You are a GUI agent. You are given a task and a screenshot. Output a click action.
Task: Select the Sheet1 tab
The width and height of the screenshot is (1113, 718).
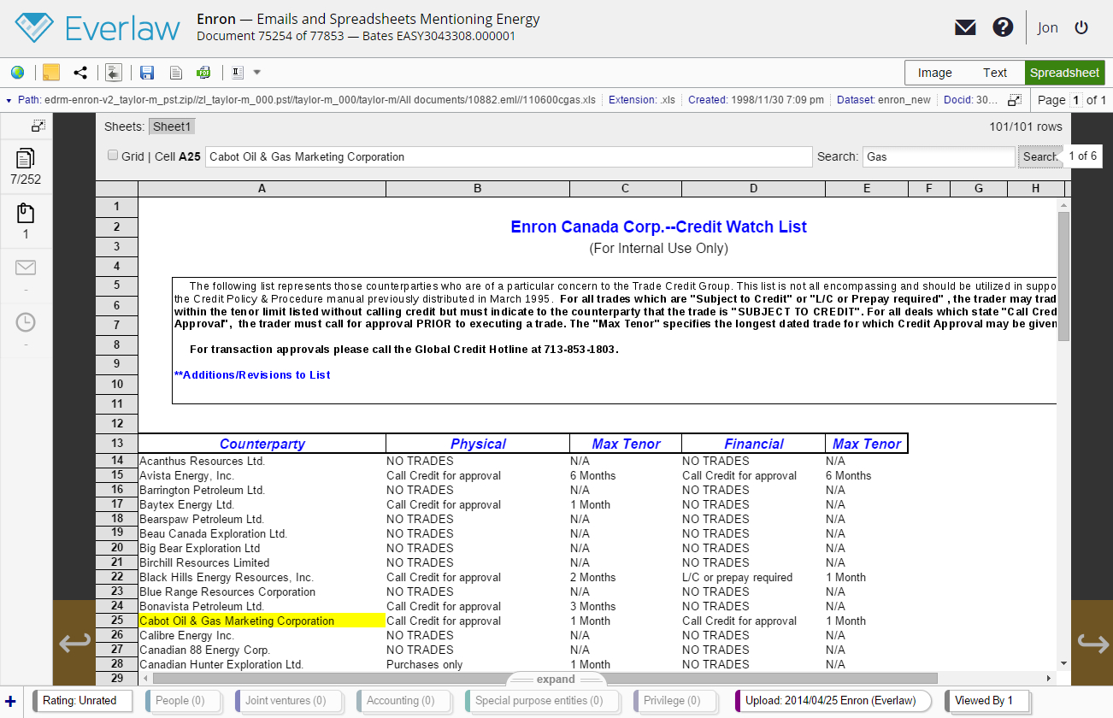tap(171, 126)
